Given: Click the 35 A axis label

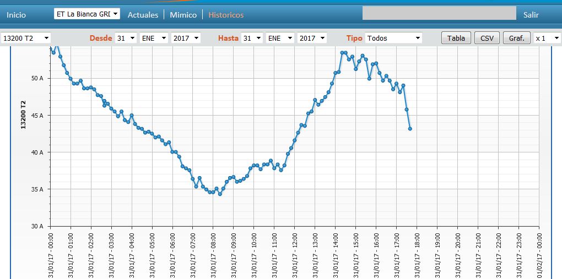Looking at the screenshot, I should [x=37, y=189].
